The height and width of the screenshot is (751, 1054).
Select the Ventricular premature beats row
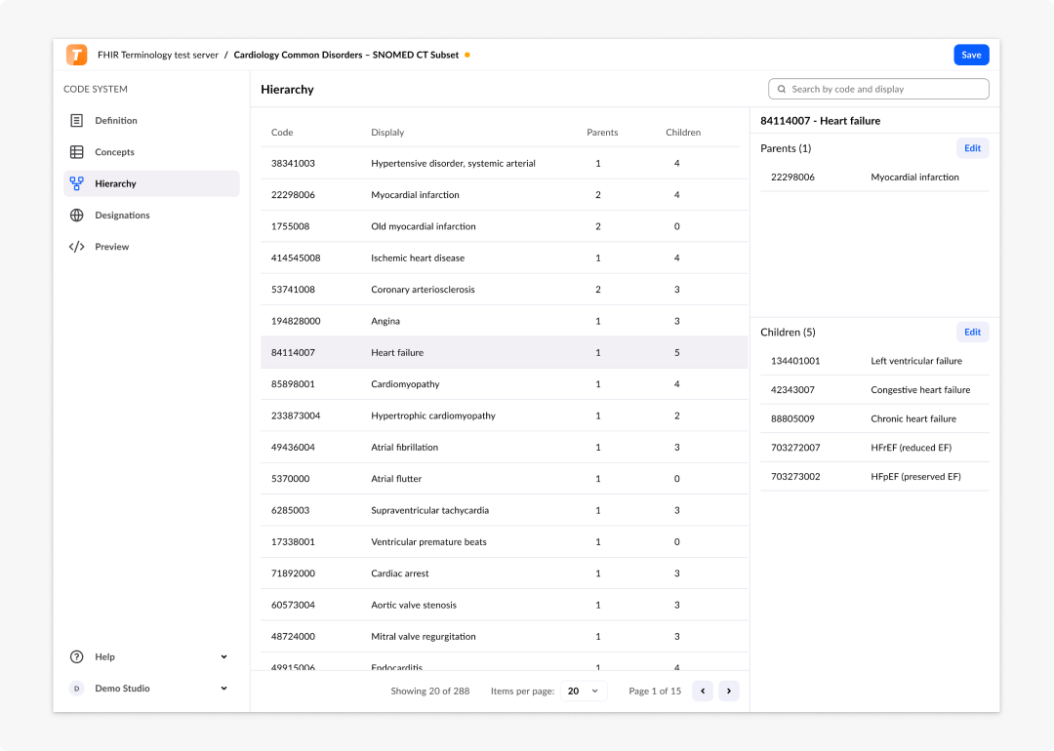pos(505,542)
